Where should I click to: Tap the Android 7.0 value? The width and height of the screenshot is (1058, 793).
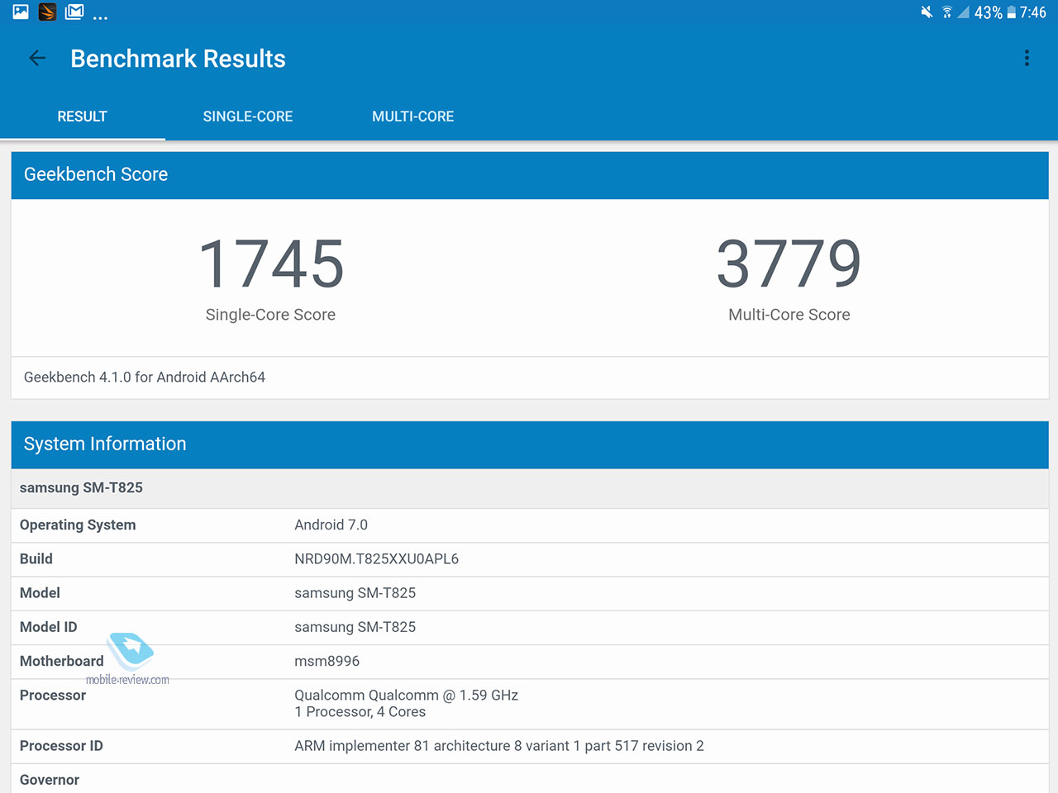tap(331, 525)
